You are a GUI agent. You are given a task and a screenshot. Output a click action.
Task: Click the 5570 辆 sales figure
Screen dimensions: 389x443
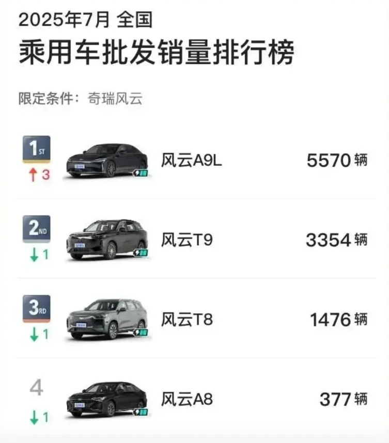[x=337, y=161]
